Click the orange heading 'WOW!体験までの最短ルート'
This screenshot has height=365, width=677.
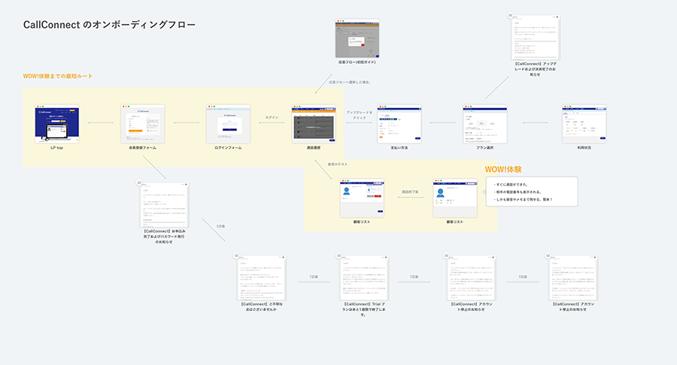[x=57, y=76]
